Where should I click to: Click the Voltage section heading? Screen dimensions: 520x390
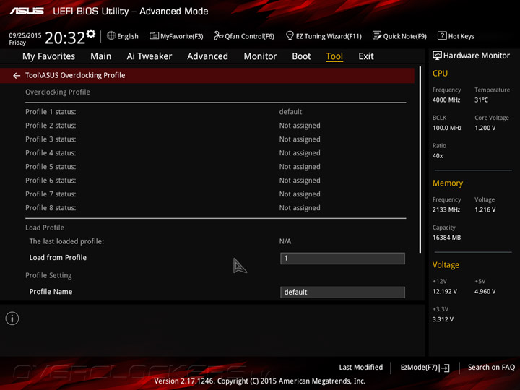point(446,265)
